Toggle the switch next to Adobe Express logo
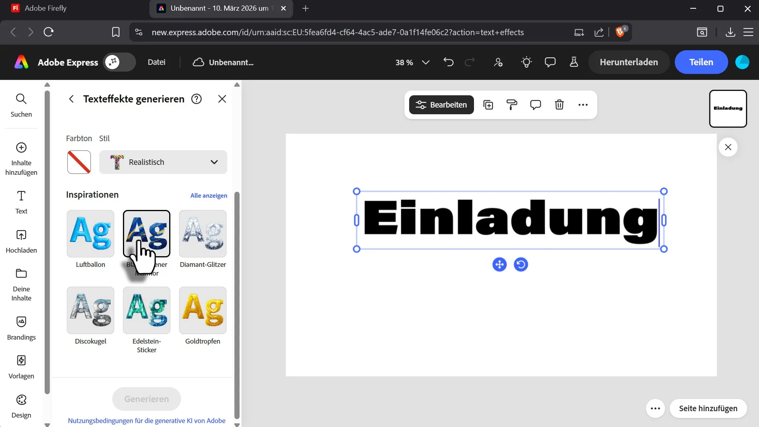 click(x=119, y=62)
